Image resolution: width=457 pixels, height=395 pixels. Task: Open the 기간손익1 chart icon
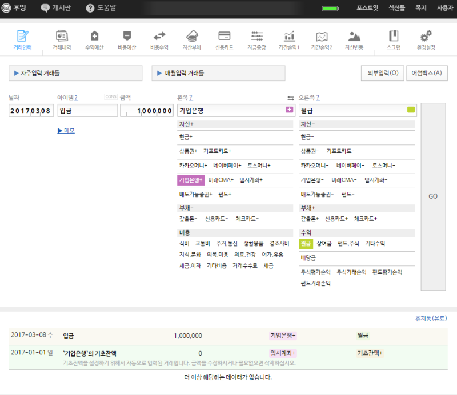pos(289,39)
